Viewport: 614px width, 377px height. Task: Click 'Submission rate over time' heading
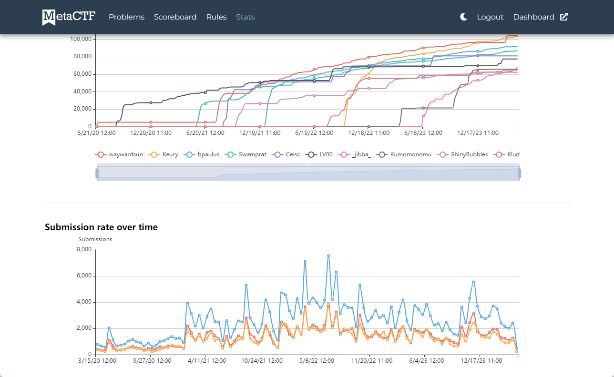coord(101,227)
